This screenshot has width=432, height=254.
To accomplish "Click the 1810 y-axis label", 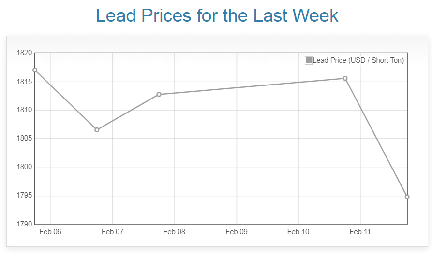I will pos(24,110).
